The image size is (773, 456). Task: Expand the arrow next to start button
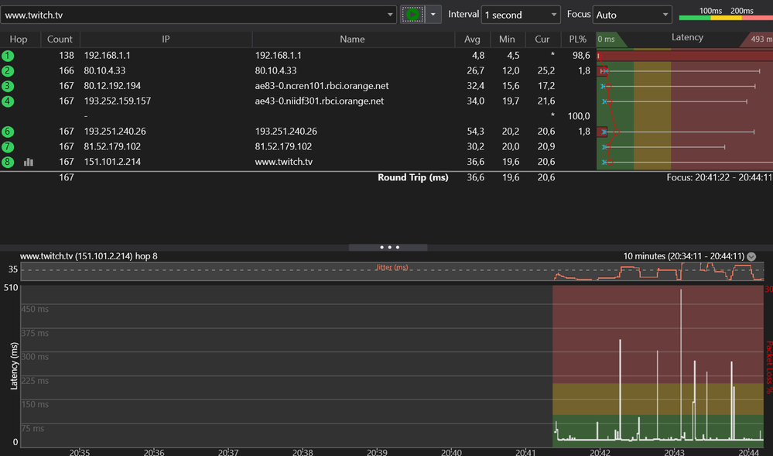coord(433,15)
